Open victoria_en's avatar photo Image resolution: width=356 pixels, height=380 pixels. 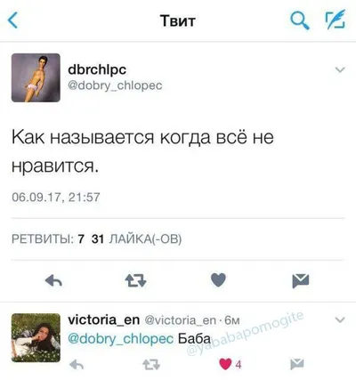tap(36, 337)
